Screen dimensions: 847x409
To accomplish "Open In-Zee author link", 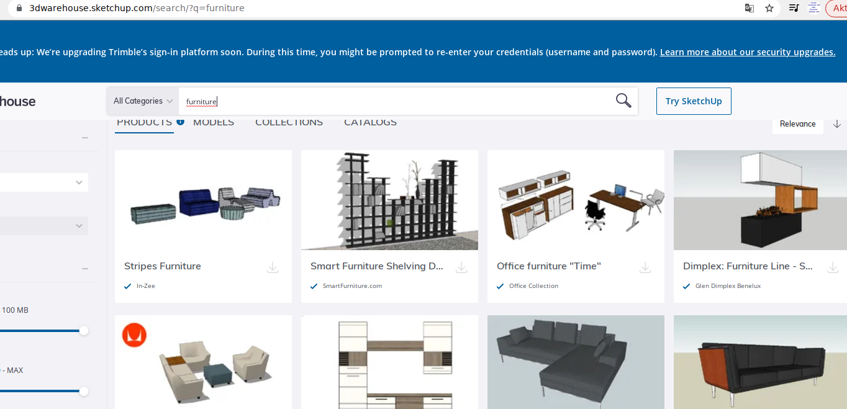I will click(146, 286).
